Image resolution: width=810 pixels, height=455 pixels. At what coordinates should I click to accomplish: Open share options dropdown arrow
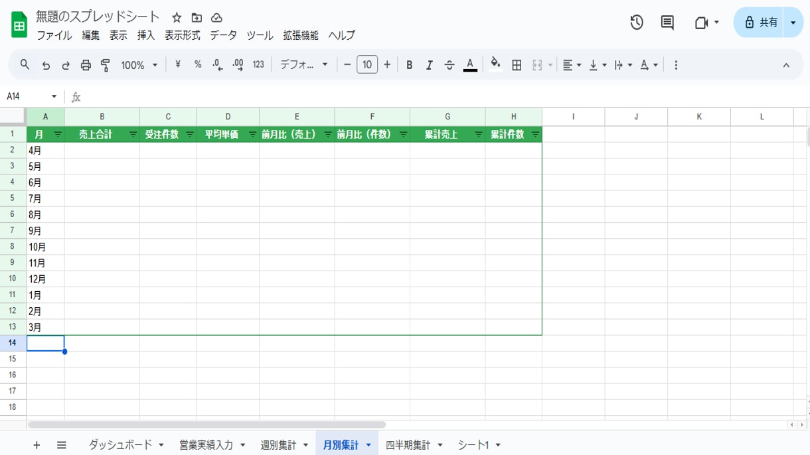tap(793, 23)
